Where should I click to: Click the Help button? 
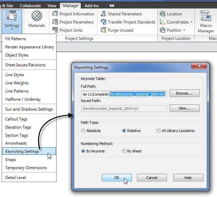188,178
